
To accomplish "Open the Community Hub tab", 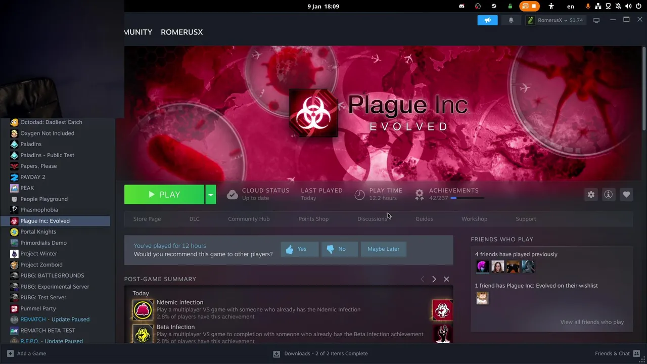I will point(249,219).
